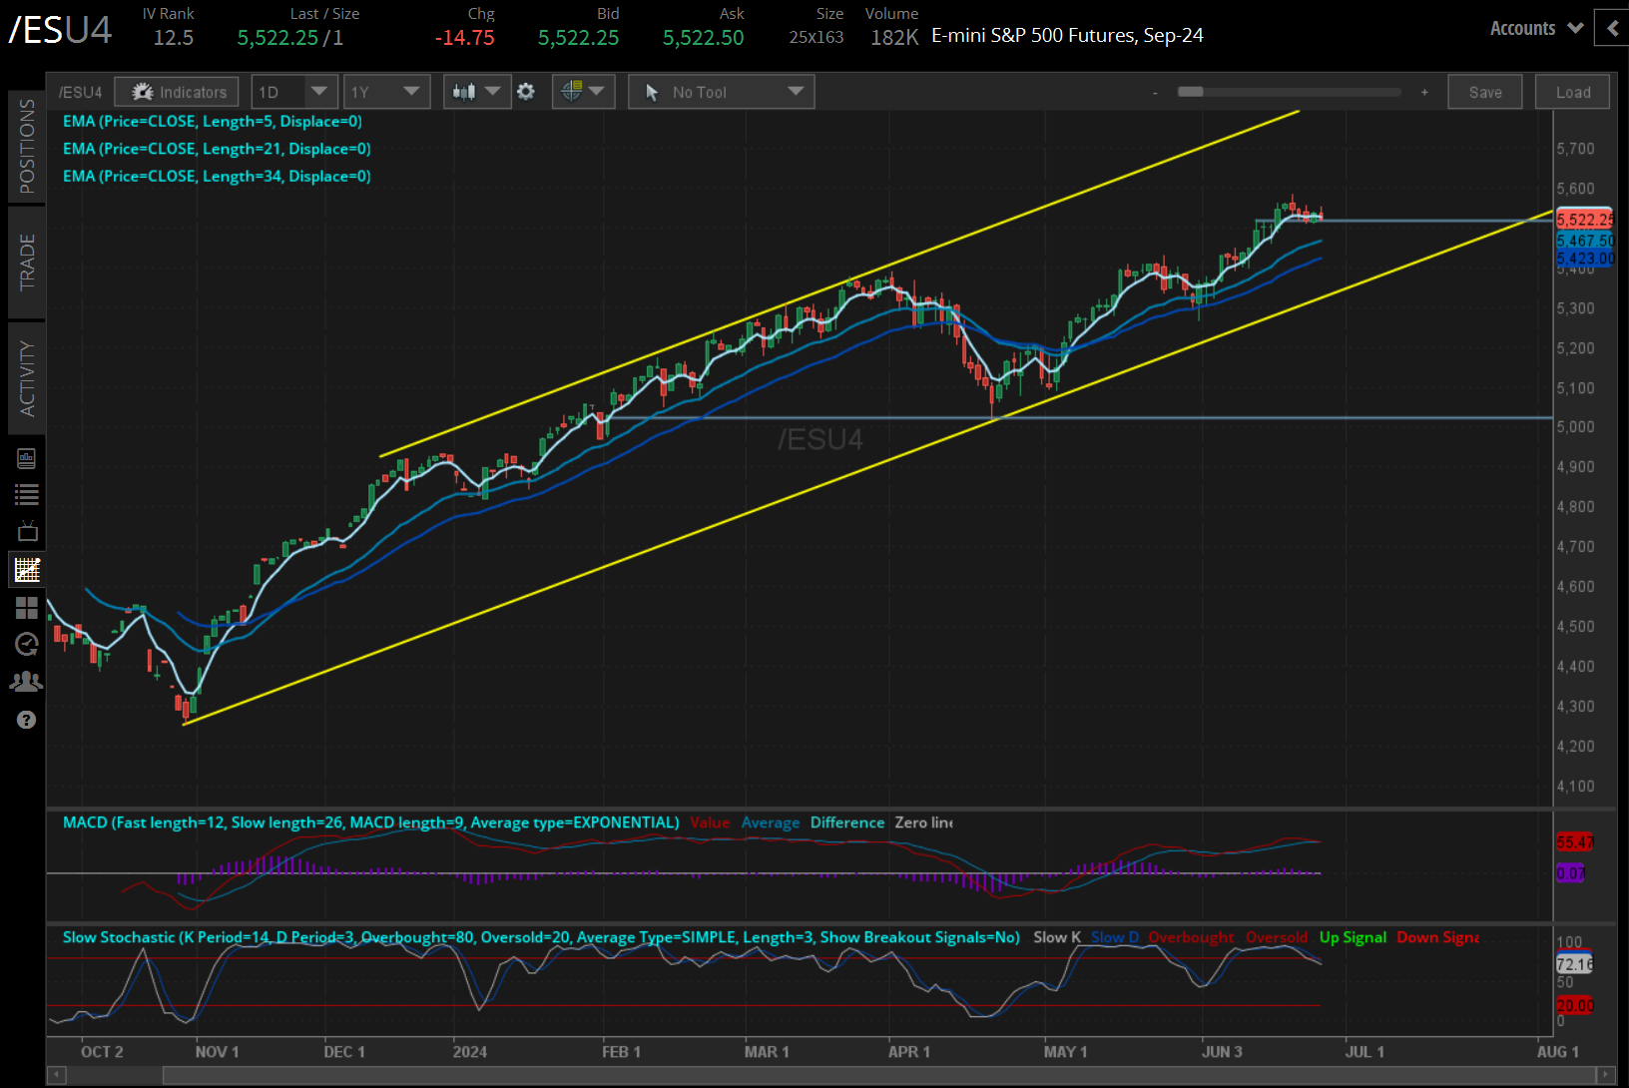Click the 5,423.00 EMA axis marker
The width and height of the screenshot is (1629, 1088).
tap(1585, 258)
